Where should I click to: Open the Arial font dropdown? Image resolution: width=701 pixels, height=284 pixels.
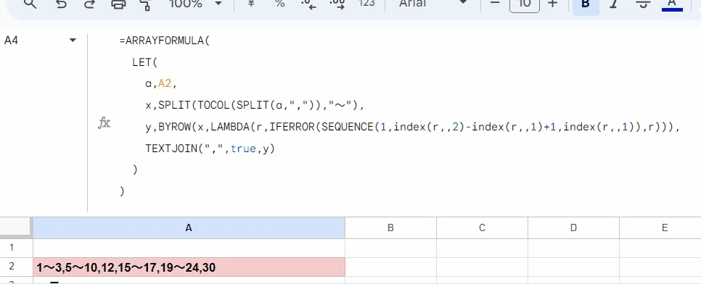coord(433,4)
